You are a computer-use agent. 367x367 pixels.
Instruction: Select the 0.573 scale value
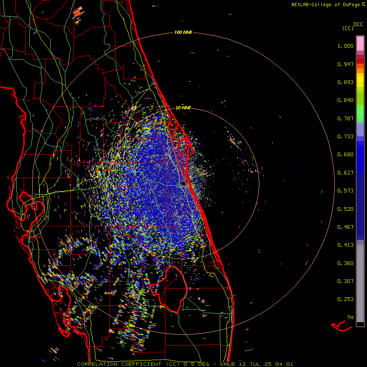click(345, 191)
